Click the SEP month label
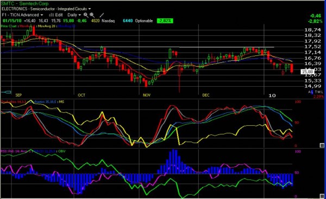 coord(18,95)
